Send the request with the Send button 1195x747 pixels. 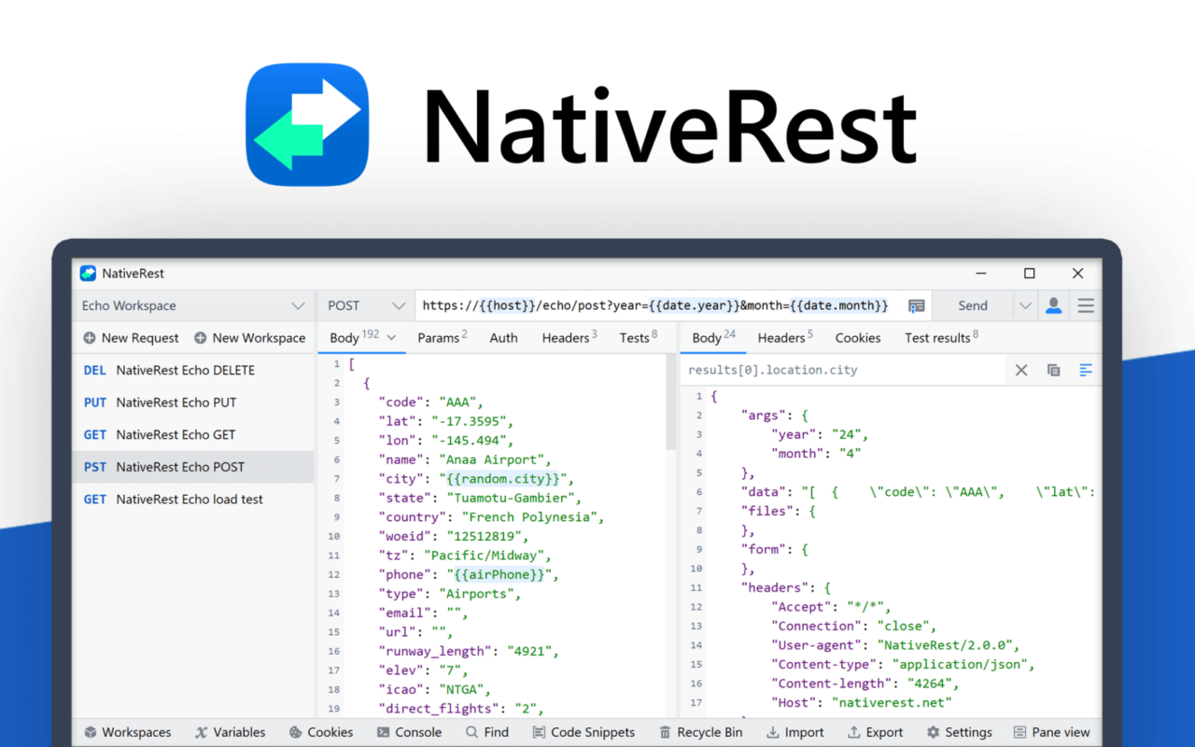(x=973, y=305)
